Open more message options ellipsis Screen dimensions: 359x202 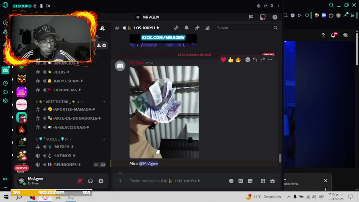tap(270, 59)
